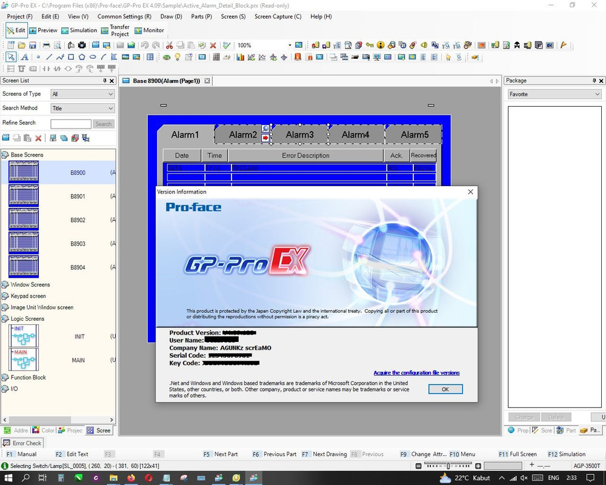Place a Lamp part (light bulb icon)

pos(178,57)
